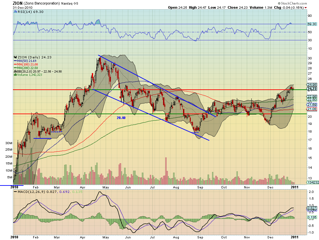This screenshot has width=319, height=240.
Task: Click the 31-Dec-2010 date label
Action: [x=22, y=7]
